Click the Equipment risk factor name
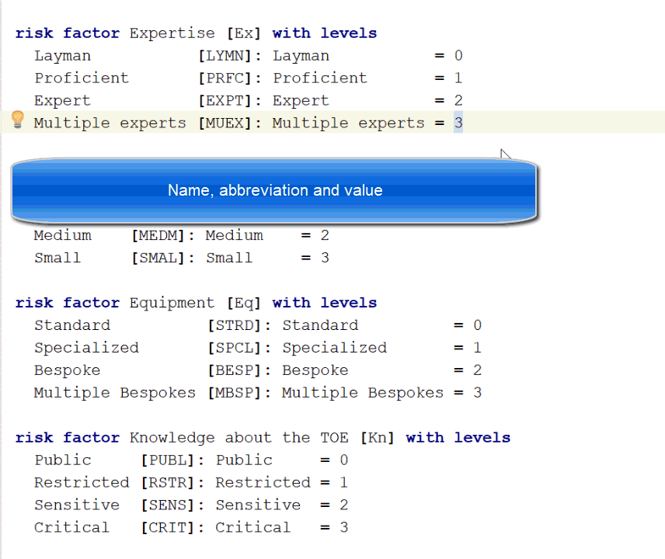 [172, 303]
